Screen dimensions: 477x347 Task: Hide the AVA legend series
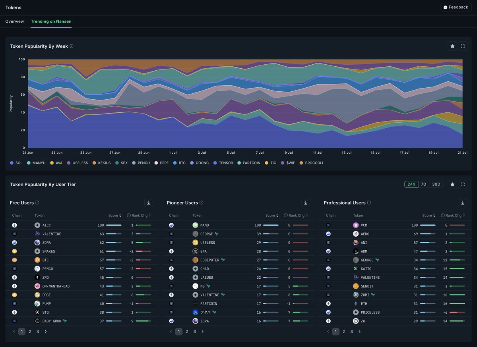(x=56, y=163)
